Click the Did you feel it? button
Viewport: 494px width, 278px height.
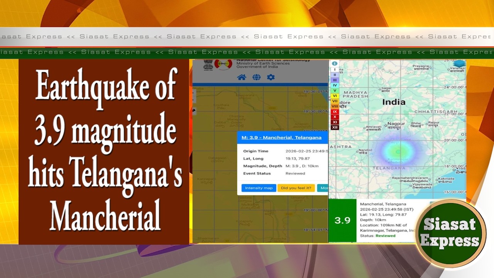coord(296,188)
